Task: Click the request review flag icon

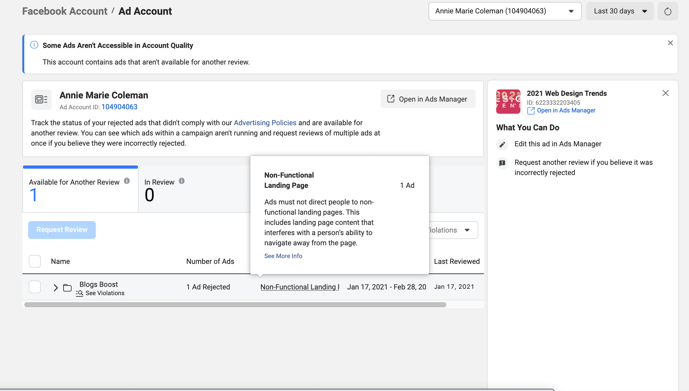Action: click(x=502, y=163)
